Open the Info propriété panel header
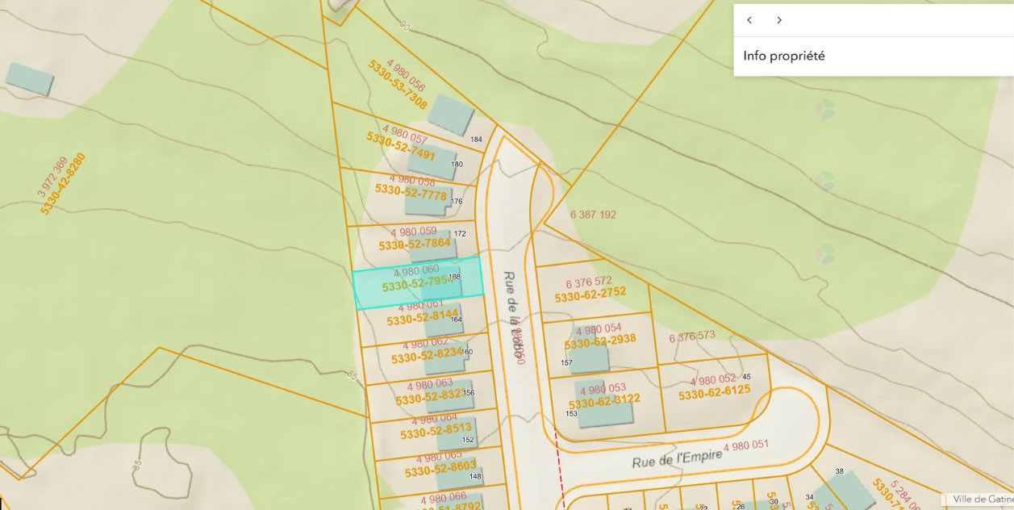The width and height of the screenshot is (1014, 510). pyautogui.click(x=874, y=56)
